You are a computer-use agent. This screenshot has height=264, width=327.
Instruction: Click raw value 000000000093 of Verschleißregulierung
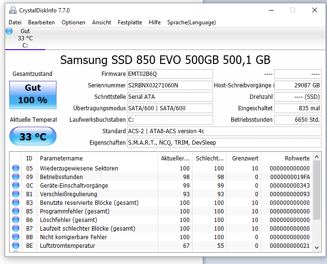(290, 194)
